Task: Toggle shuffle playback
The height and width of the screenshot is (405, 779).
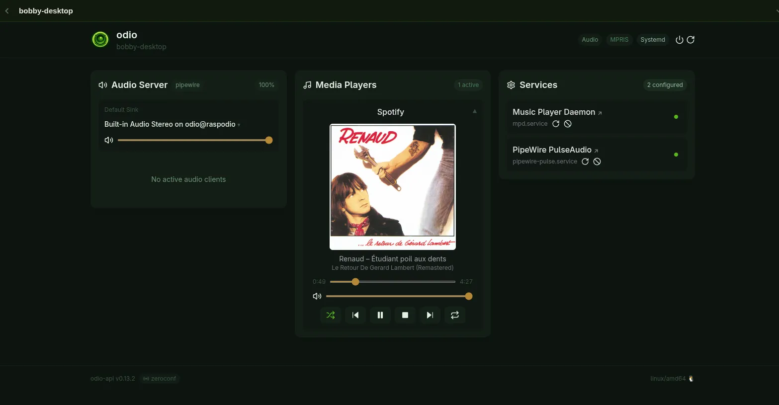Action: tap(331, 315)
